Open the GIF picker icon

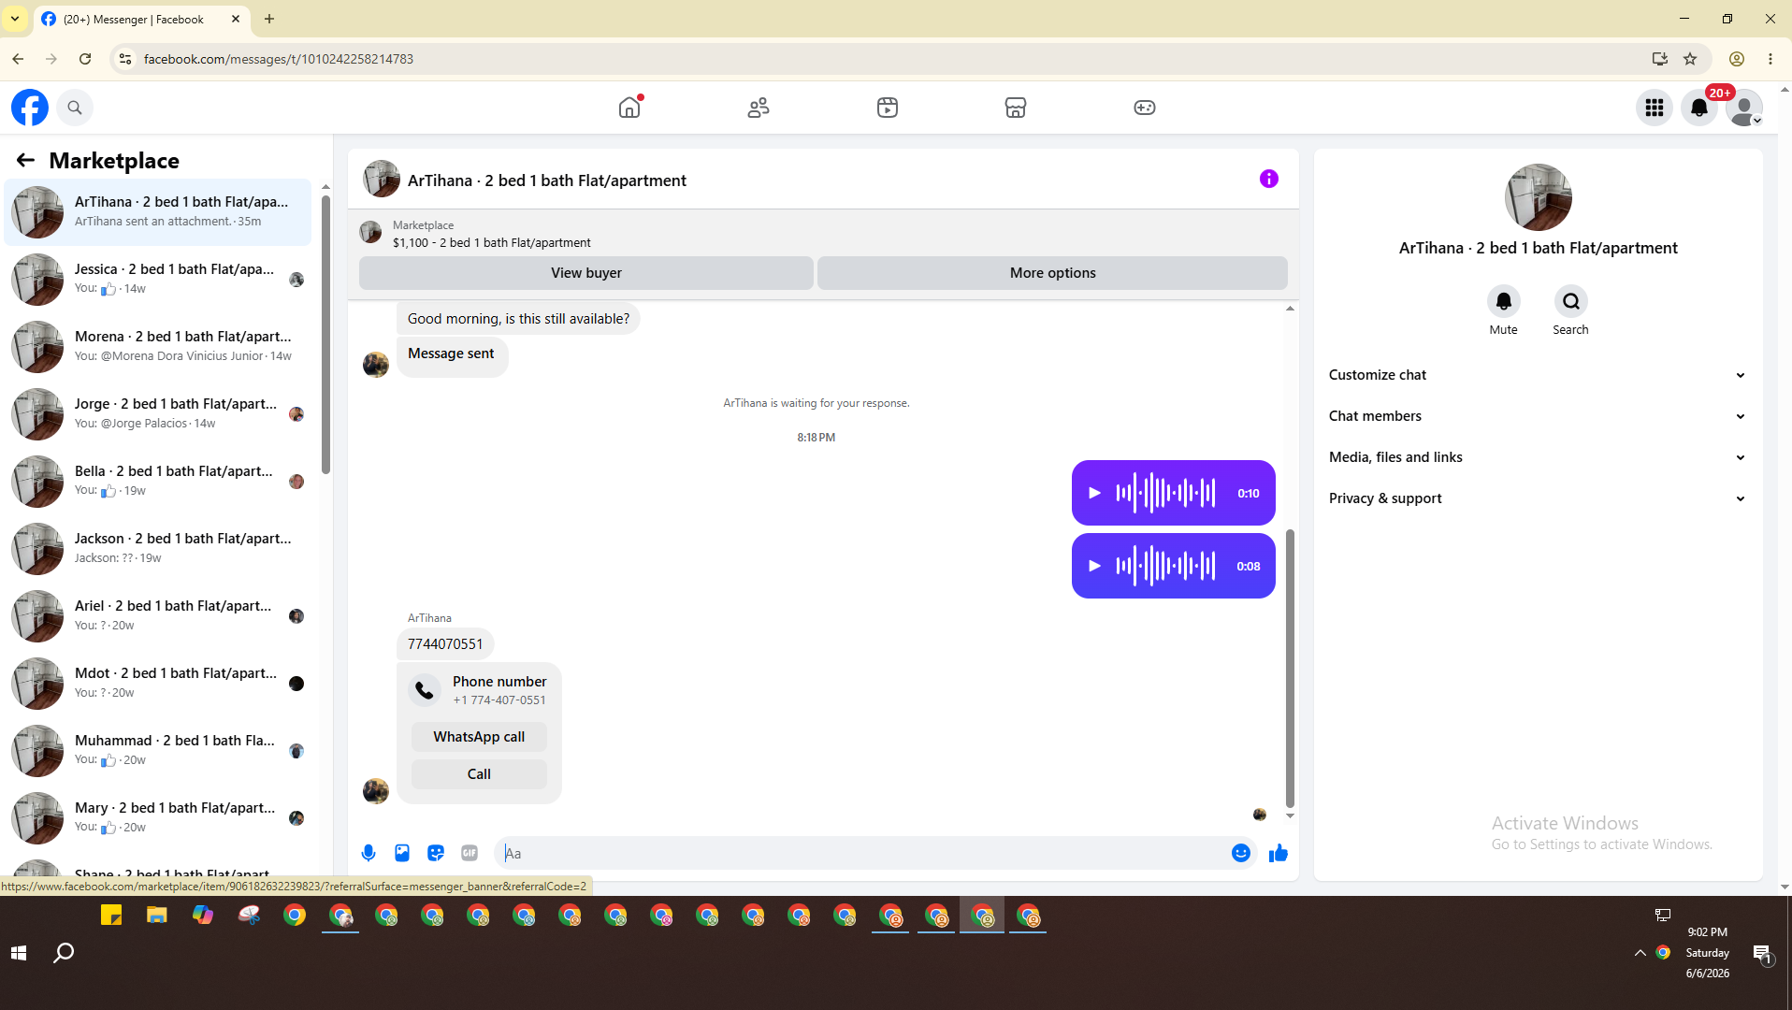click(x=470, y=853)
